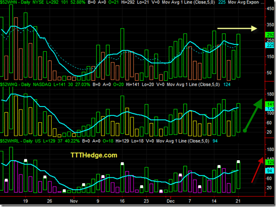Click the green 141 NASDAQ price label
The height and width of the screenshot is (207, 276).
(x=270, y=104)
